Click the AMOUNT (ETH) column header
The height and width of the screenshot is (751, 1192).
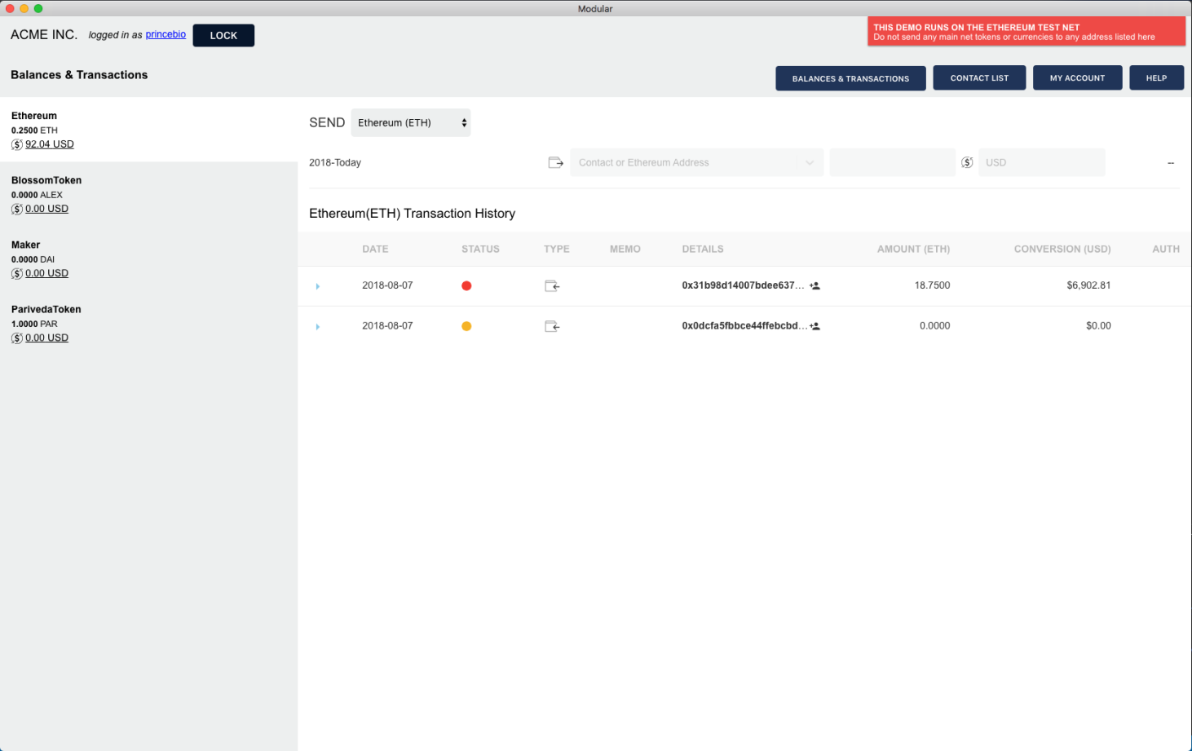(913, 249)
